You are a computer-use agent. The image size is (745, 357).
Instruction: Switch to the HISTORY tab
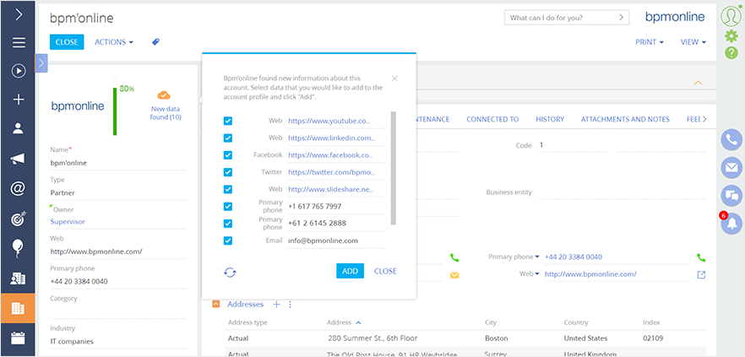pyautogui.click(x=550, y=119)
